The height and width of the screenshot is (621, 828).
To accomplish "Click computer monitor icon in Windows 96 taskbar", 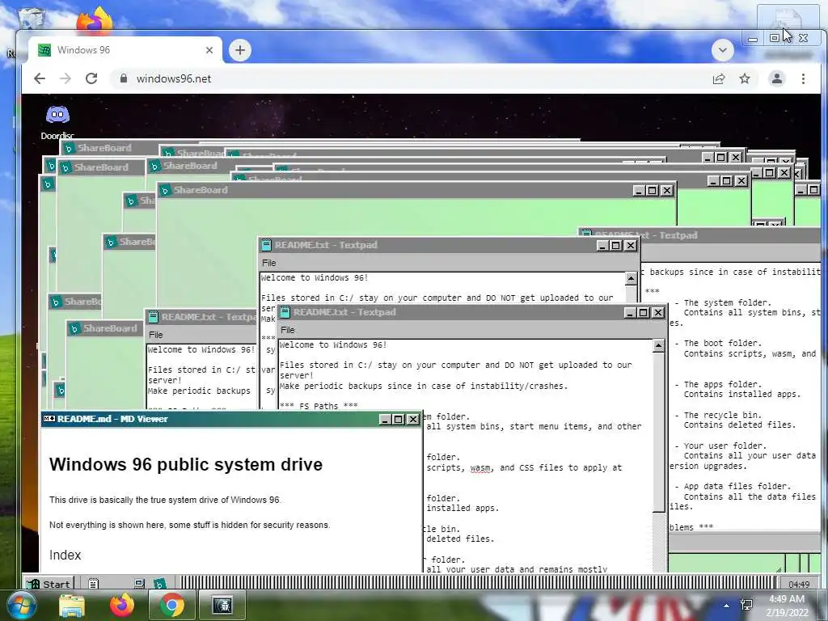I will 139,584.
